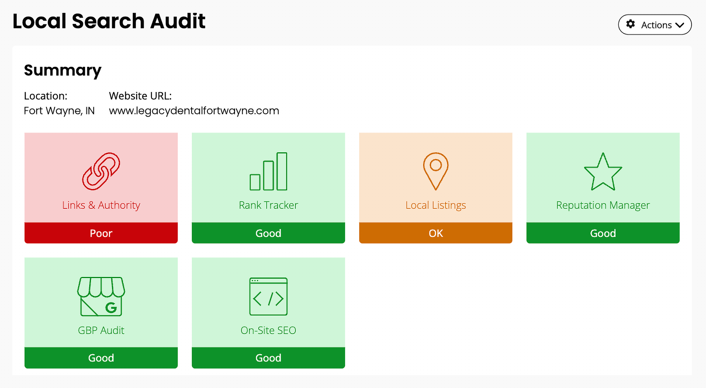Click the Rank Tracker bar chart icon
Screen dimensions: 706x388
(268, 171)
